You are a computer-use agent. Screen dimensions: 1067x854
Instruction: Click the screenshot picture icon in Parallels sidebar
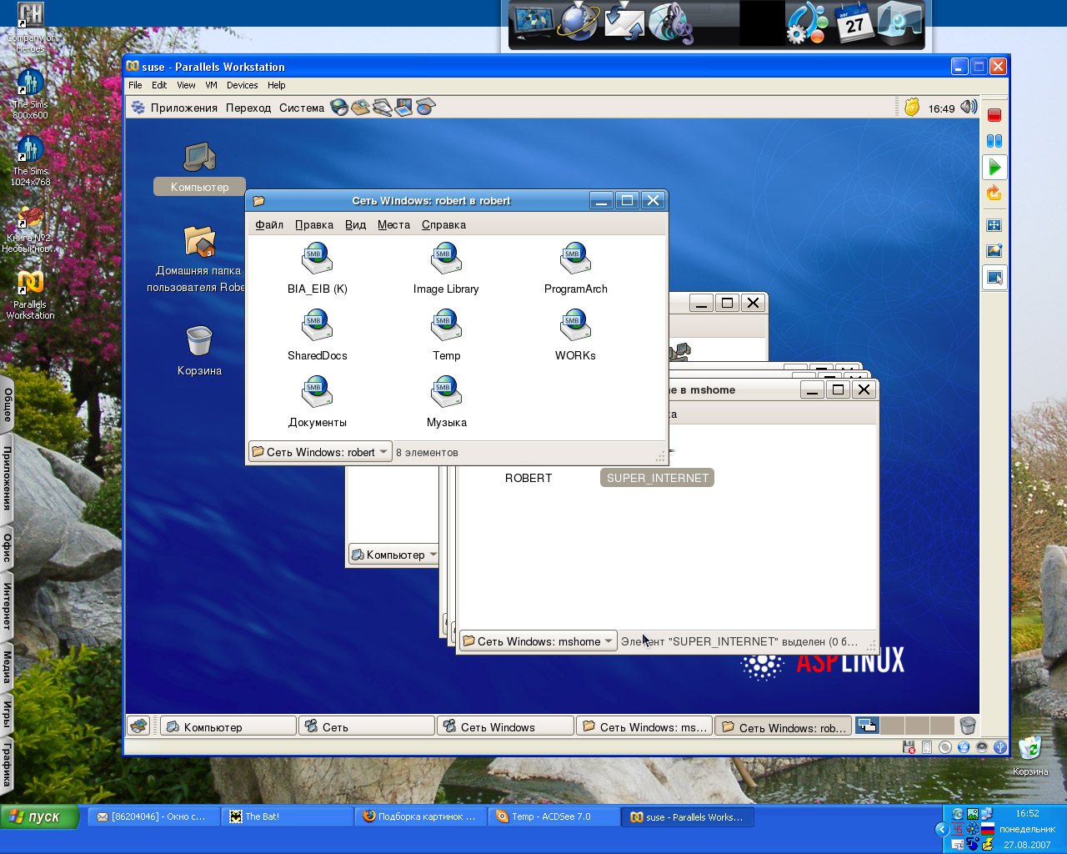994,250
